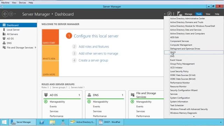Open DNS from the Tools menu
Image resolution: width=224 pixels, height=126 pixels.
click(172, 56)
